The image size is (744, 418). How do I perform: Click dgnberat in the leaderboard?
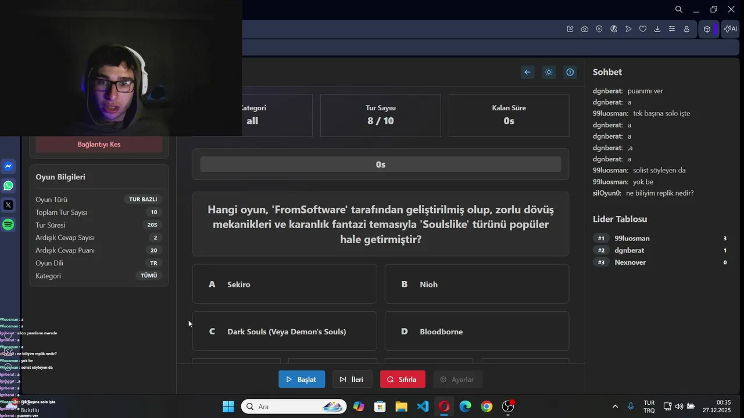[629, 250]
